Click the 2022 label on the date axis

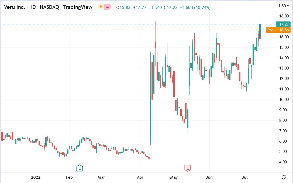tap(36, 177)
